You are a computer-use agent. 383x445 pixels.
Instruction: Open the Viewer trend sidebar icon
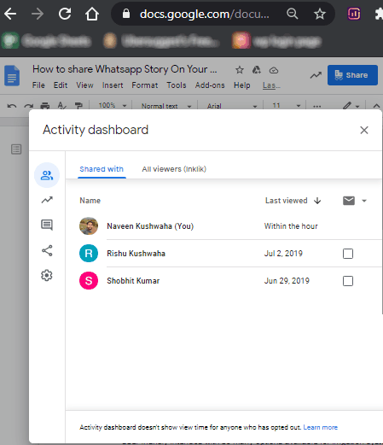(47, 200)
